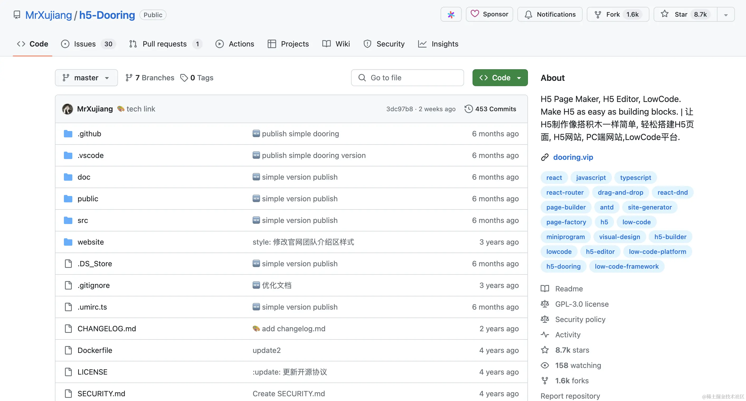The width and height of the screenshot is (746, 401).
Task: Visit the dooring.vip website link
Action: (573, 157)
